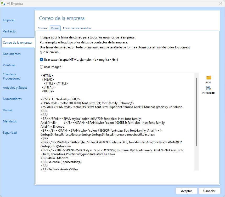Viewport: 225px width, 197px height.
Task: Switch to the Correo tab
Action: point(42,28)
